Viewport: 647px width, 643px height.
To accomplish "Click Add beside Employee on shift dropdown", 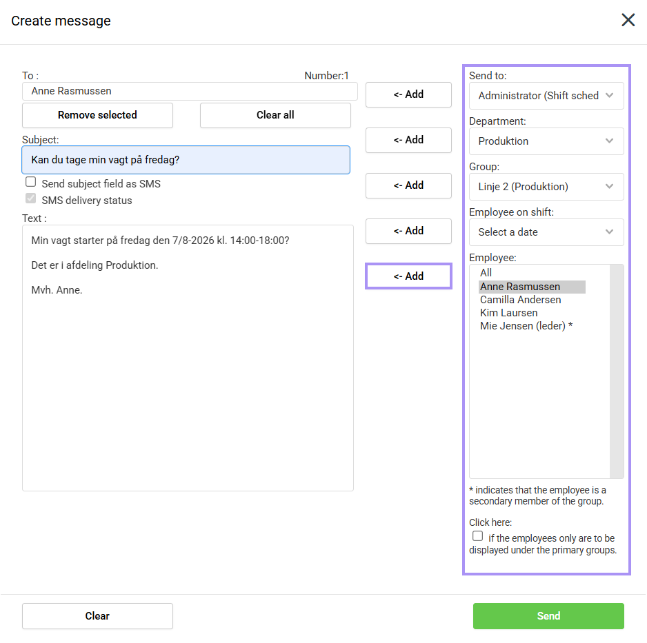I will 408,232.
